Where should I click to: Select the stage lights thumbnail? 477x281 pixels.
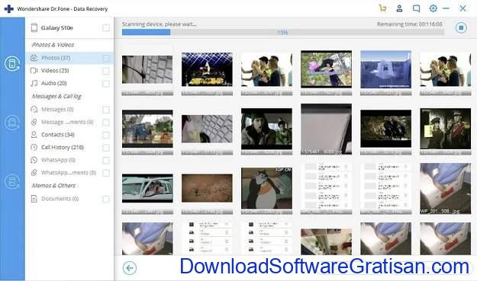pyautogui.click(x=207, y=69)
